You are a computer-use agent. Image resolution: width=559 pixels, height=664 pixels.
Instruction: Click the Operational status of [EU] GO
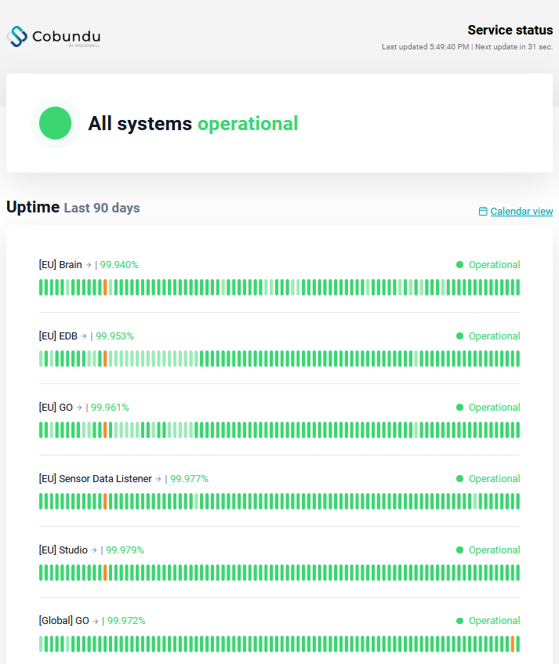488,408
